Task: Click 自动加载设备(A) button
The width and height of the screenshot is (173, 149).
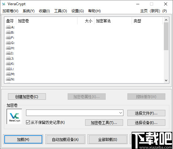Action: coord(65,140)
